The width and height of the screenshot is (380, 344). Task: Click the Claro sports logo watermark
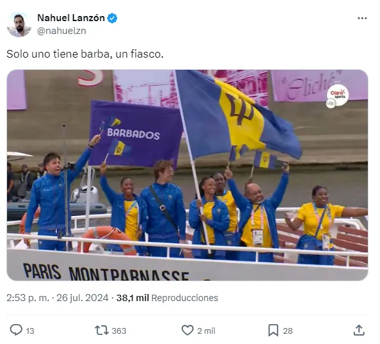337,96
